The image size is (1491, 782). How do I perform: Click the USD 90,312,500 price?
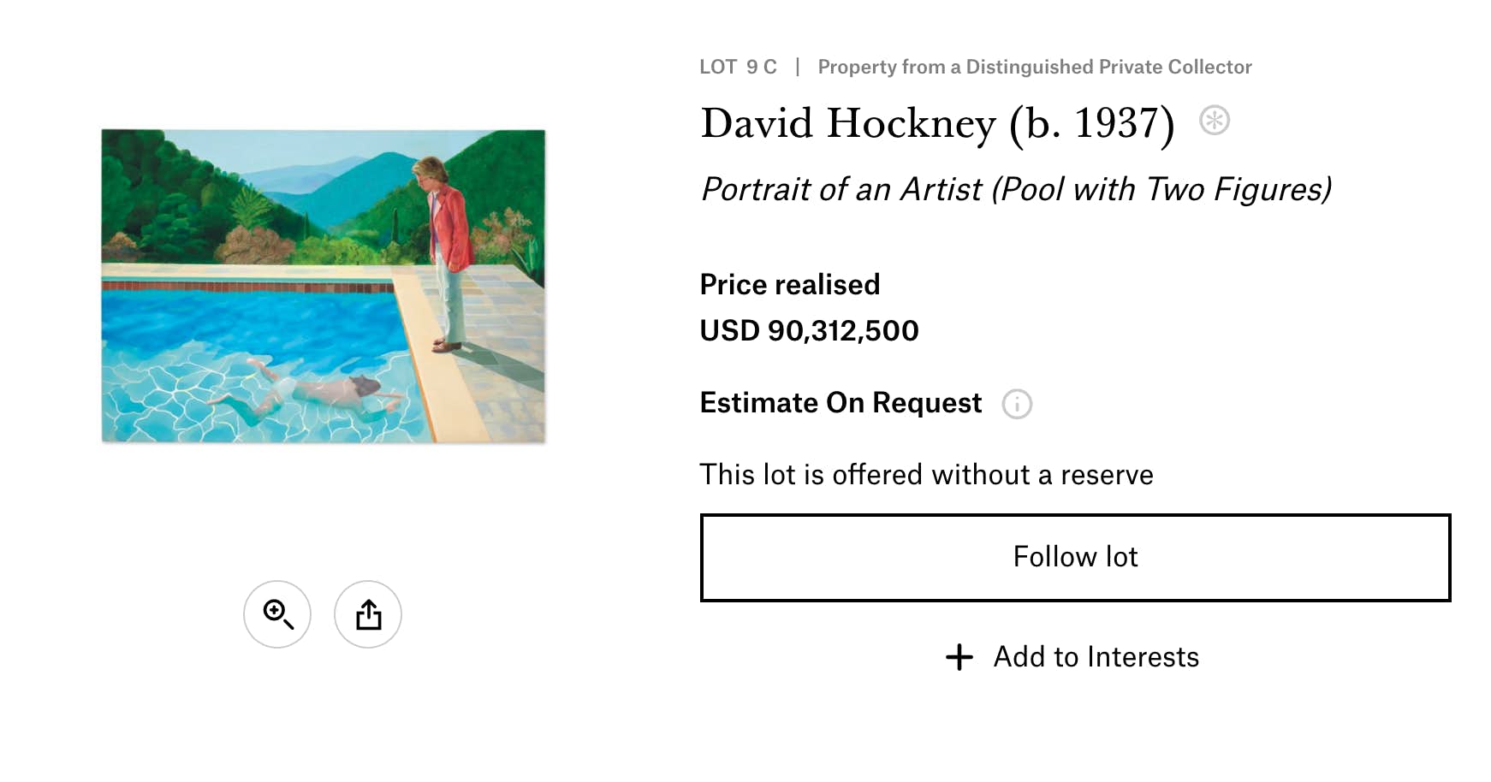click(809, 331)
